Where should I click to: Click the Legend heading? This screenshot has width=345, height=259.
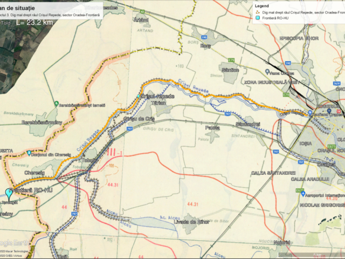(262, 6)
